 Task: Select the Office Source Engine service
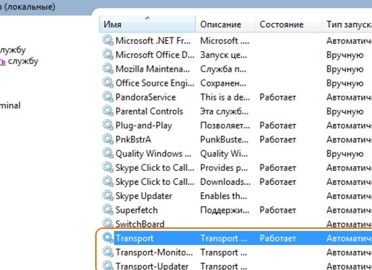tap(236, 83)
